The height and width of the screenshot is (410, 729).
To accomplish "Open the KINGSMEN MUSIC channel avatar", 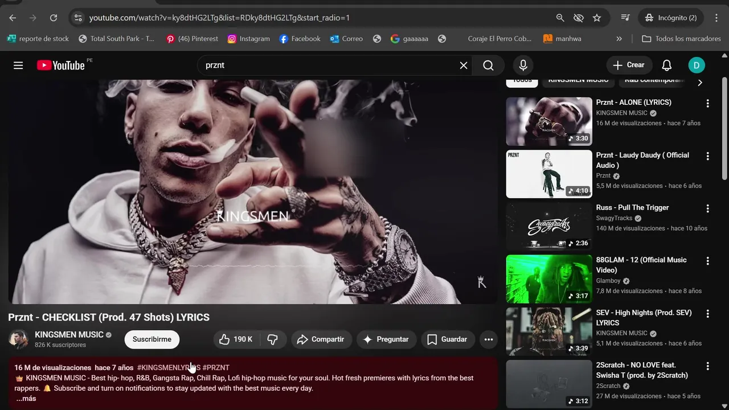I will pyautogui.click(x=18, y=339).
